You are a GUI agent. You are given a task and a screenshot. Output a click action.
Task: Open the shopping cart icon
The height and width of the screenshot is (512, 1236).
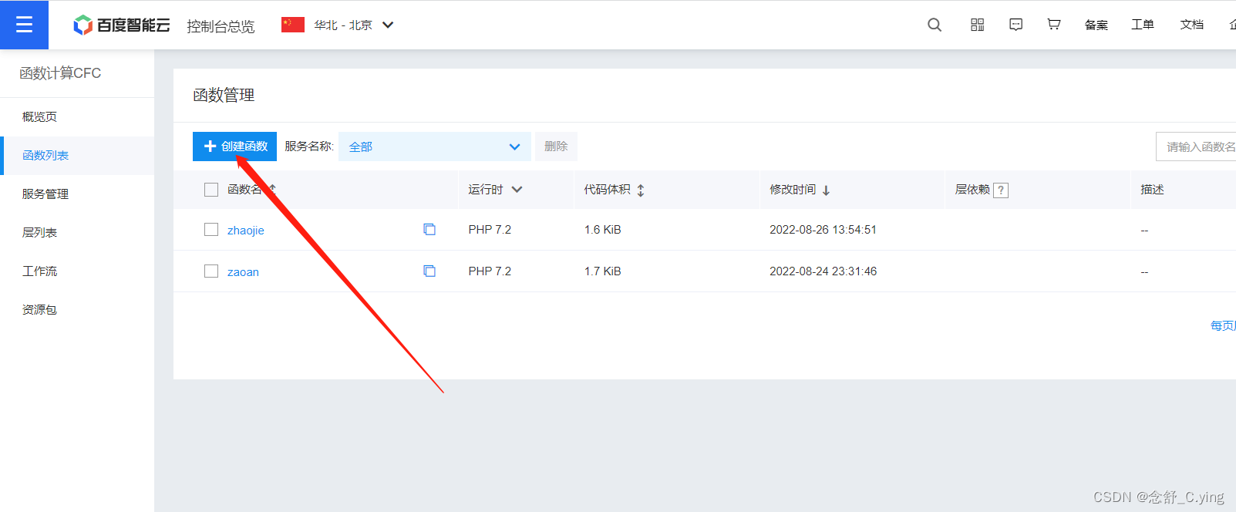[1053, 25]
